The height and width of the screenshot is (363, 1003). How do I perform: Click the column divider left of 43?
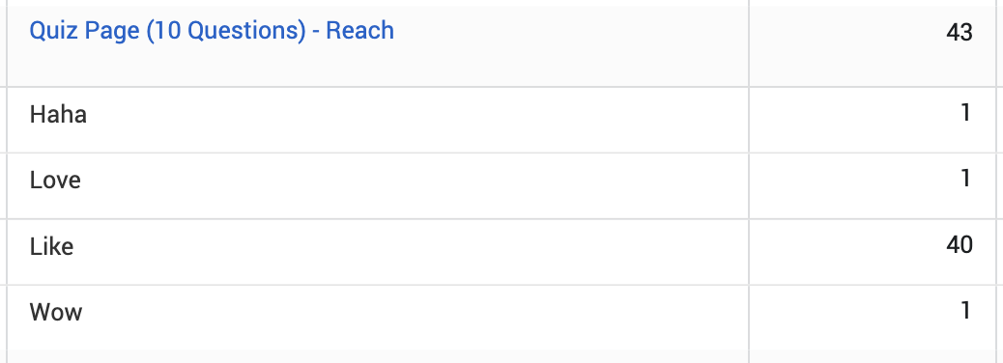point(749,46)
